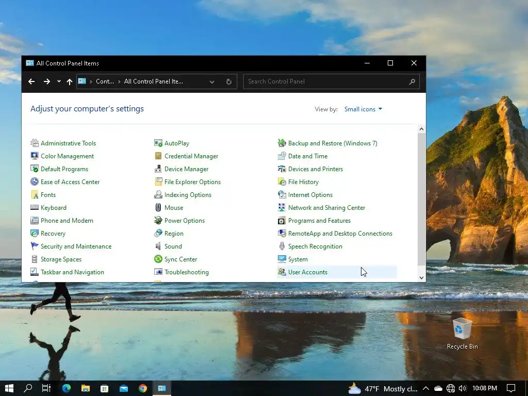Click the scrollbar up arrow

pyautogui.click(x=421, y=129)
